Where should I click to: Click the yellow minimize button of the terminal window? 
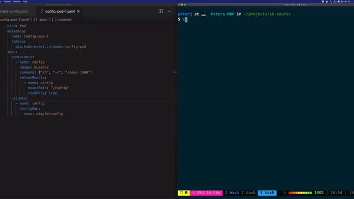click(182, 5)
